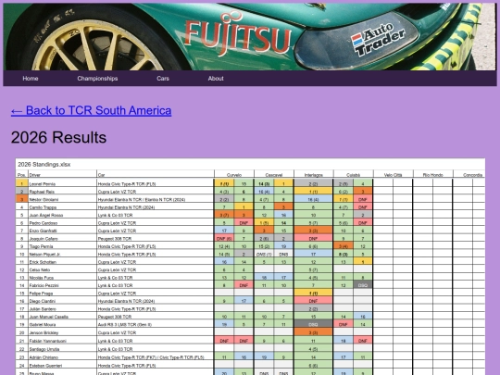Select driver Enzo Gianfratti
Screen dimensions: 500x375
[x=44, y=231]
